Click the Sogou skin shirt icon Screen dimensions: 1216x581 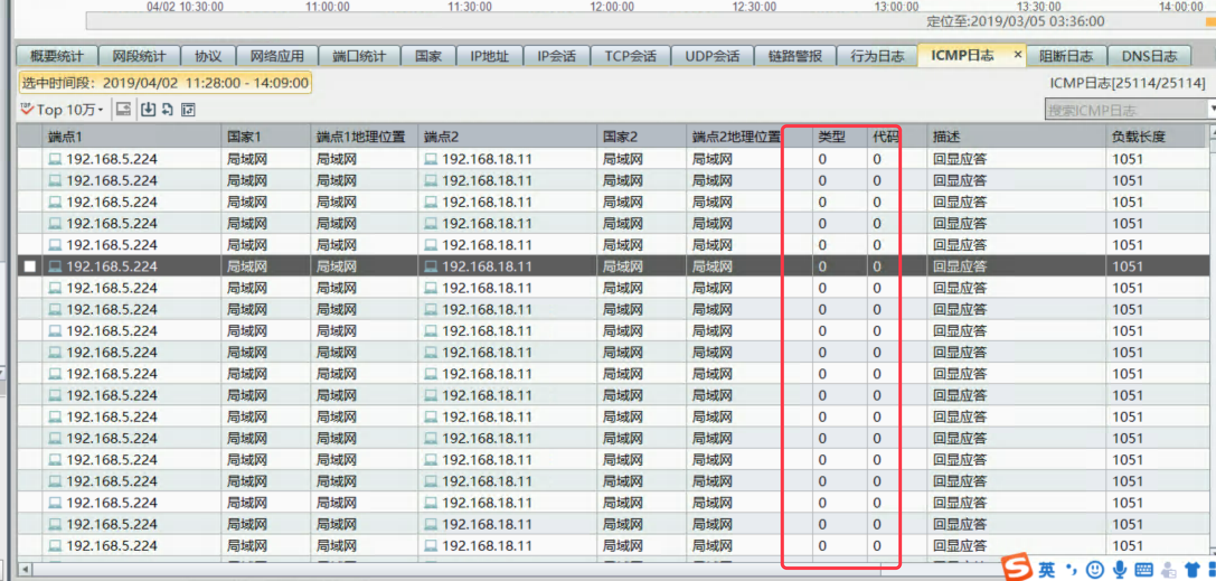click(x=1192, y=570)
